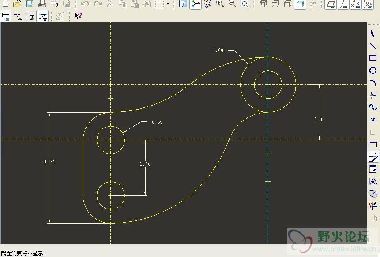Activate orient mode icon
Screen dimensions: 380x257
click(x=208, y=4)
